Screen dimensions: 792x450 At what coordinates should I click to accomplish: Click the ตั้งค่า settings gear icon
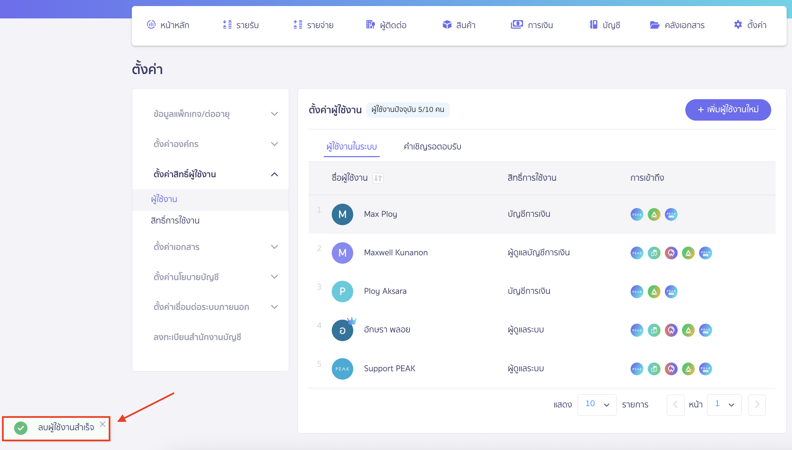click(x=738, y=25)
